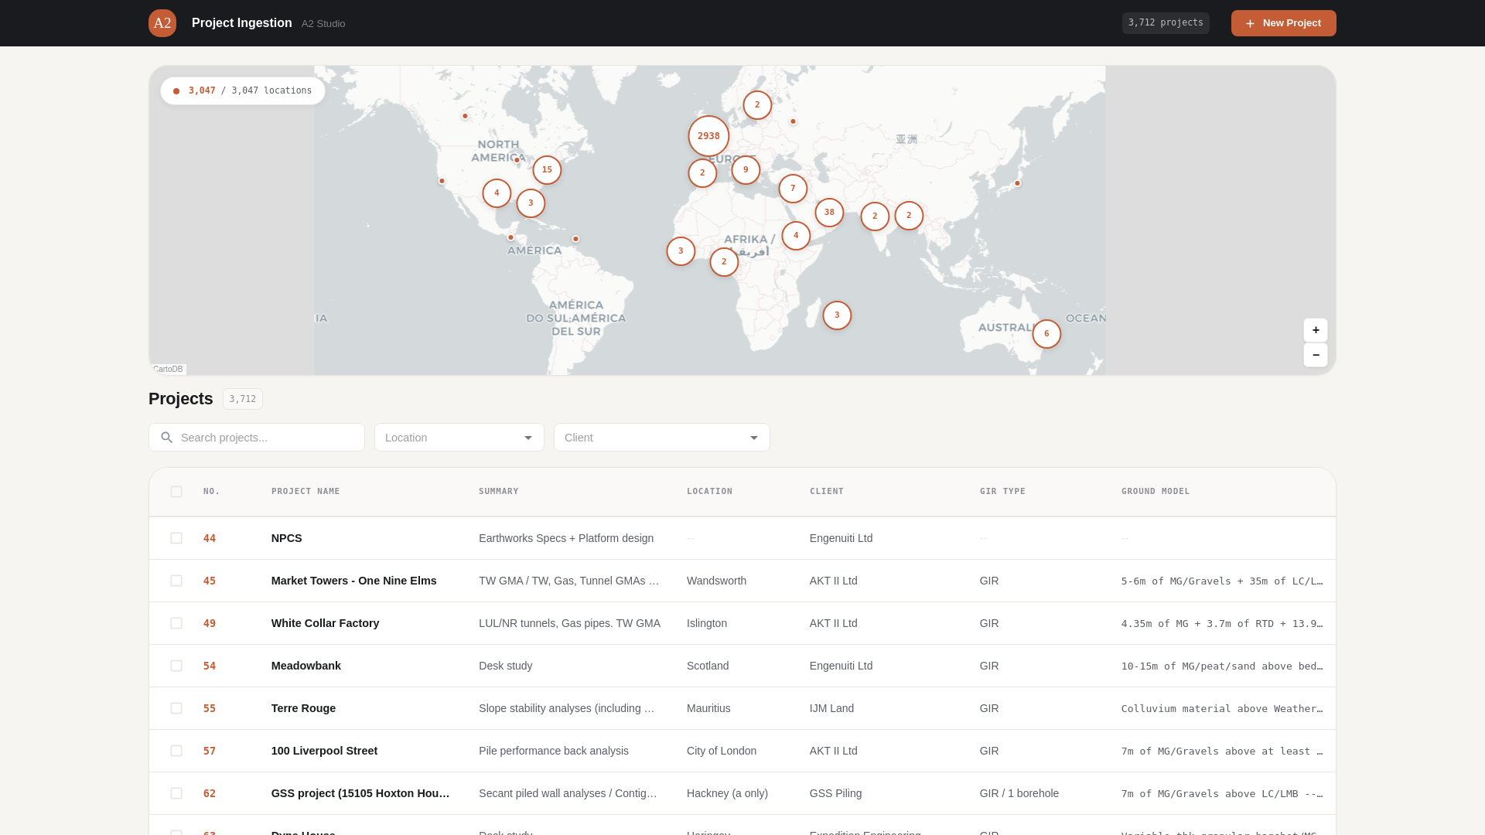Screen dimensions: 1485x835
Task: Click the GIR Type column header
Action: coord(1002,492)
